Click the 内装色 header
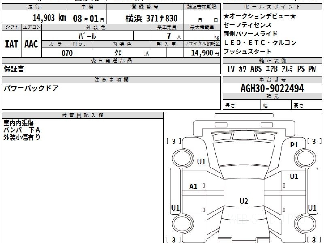This screenshot has height=243, width=324. point(122,44)
